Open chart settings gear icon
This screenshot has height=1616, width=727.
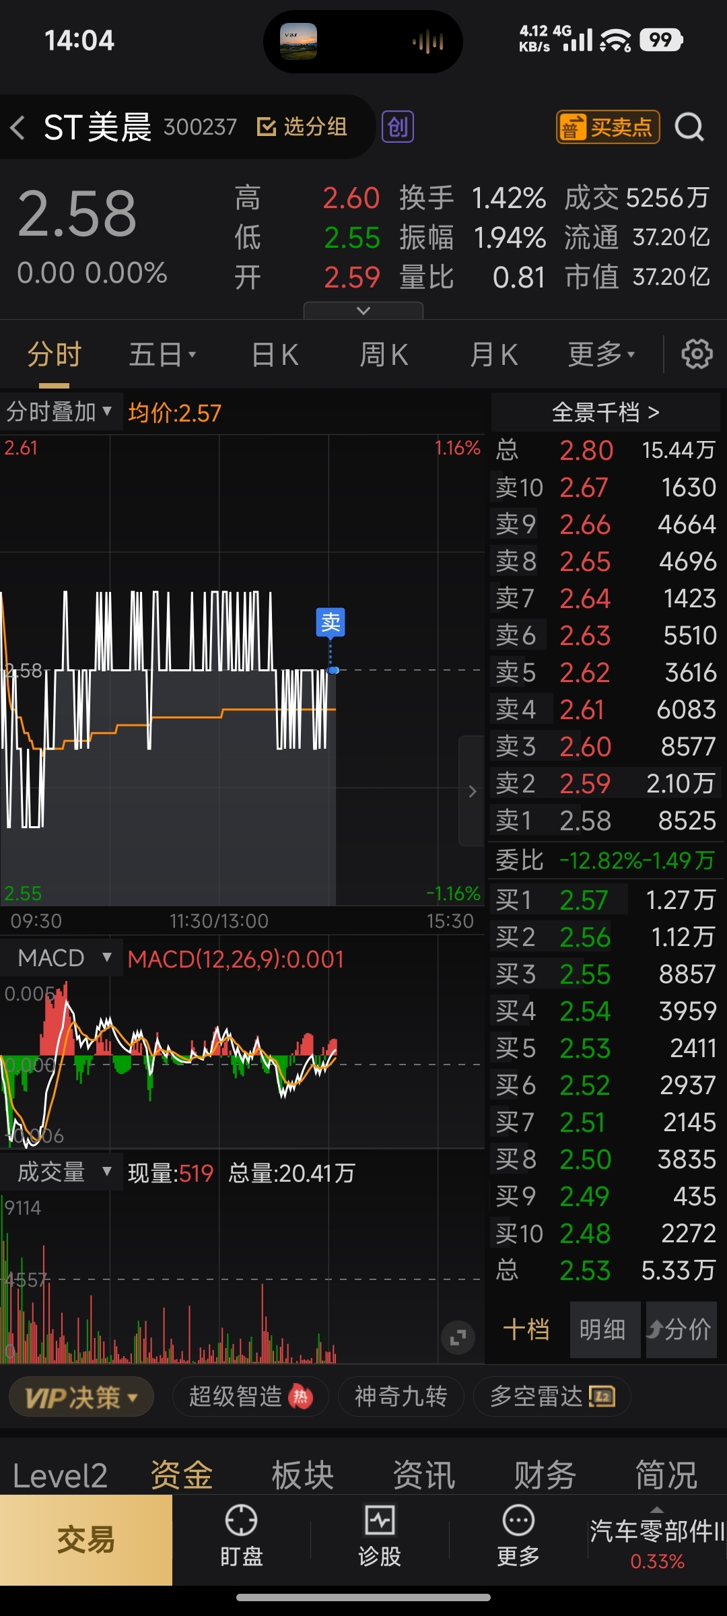697,354
